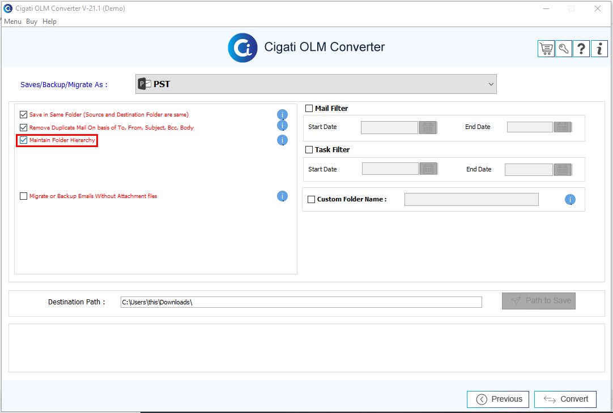This screenshot has height=413, width=613.
Task: Open the Help menu
Action: point(50,21)
